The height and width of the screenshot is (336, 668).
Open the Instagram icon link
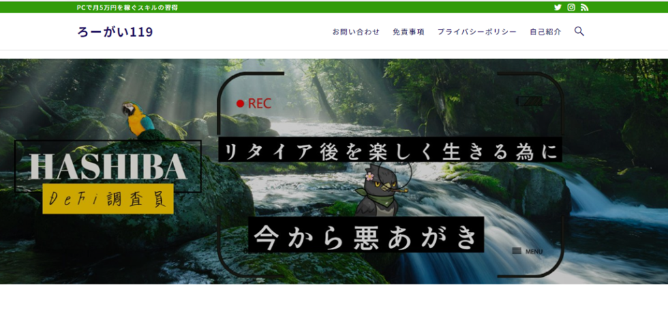571,7
